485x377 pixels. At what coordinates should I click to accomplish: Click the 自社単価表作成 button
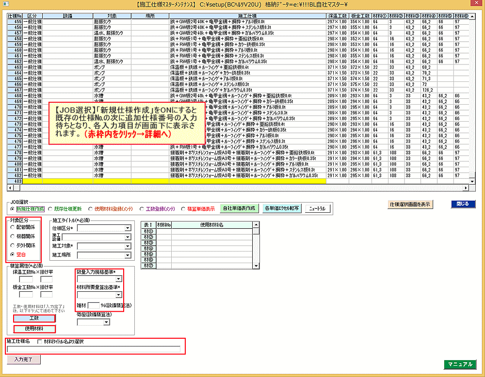tap(238, 208)
